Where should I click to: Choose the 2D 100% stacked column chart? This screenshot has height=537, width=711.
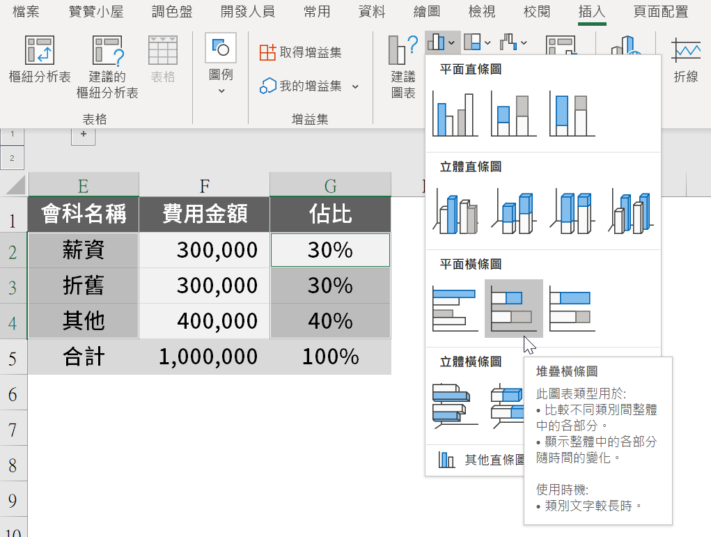tap(572, 114)
